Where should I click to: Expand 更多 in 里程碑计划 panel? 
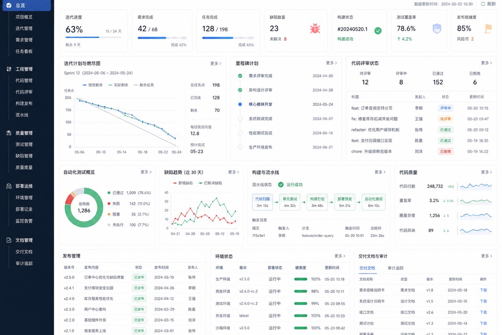[331, 63]
